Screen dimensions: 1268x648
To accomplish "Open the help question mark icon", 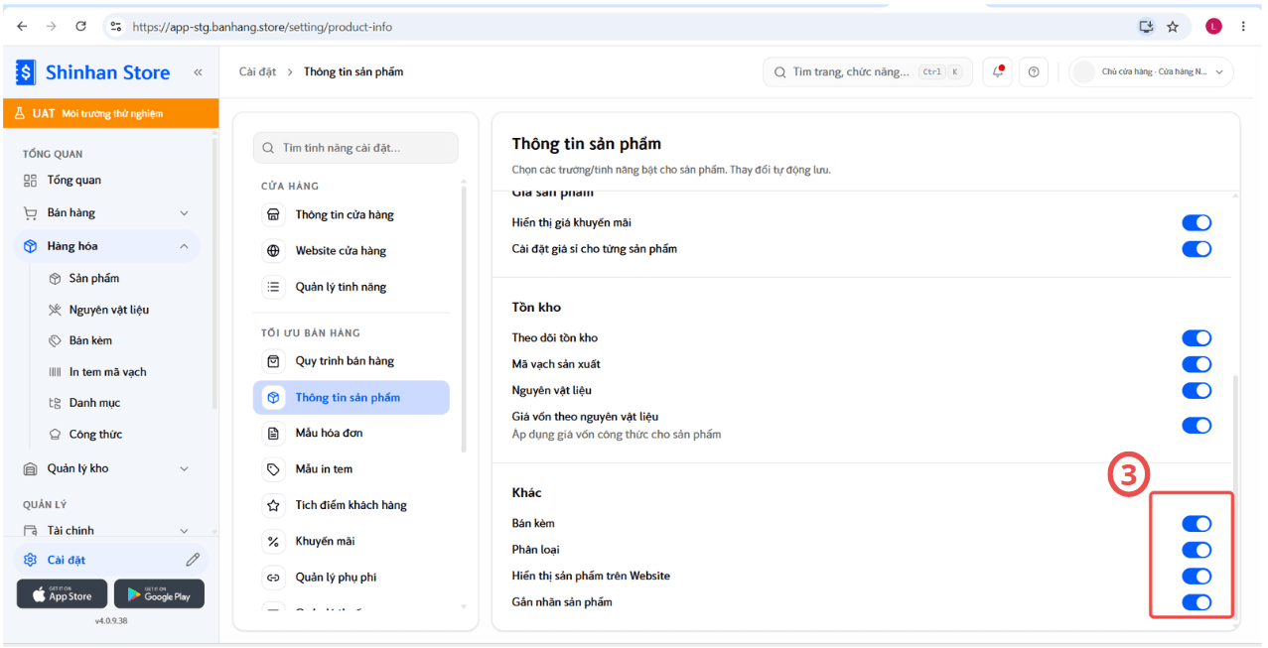I will tap(1034, 71).
